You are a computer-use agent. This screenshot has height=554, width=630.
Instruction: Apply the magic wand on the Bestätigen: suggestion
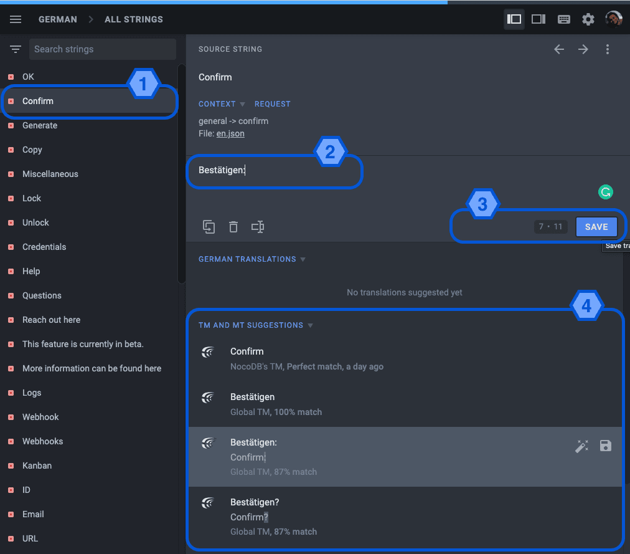tap(581, 446)
